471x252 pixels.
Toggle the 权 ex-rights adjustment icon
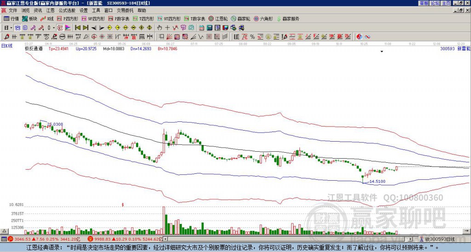pyautogui.click(x=60, y=28)
